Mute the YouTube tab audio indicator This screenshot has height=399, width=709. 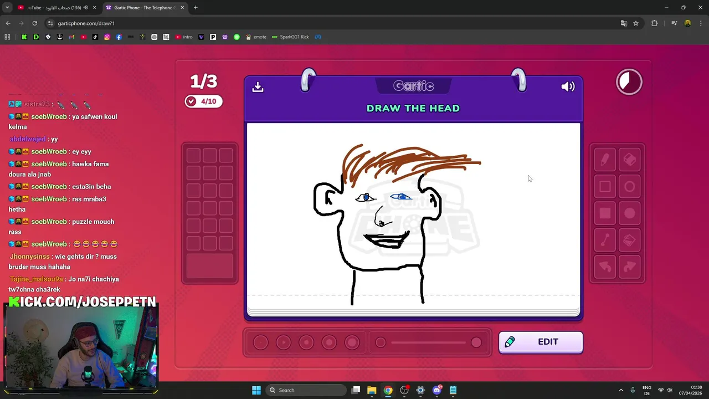click(85, 8)
